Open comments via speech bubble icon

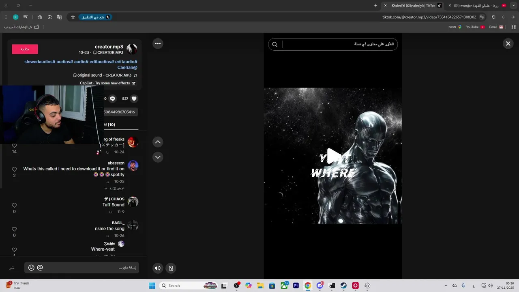(112, 99)
